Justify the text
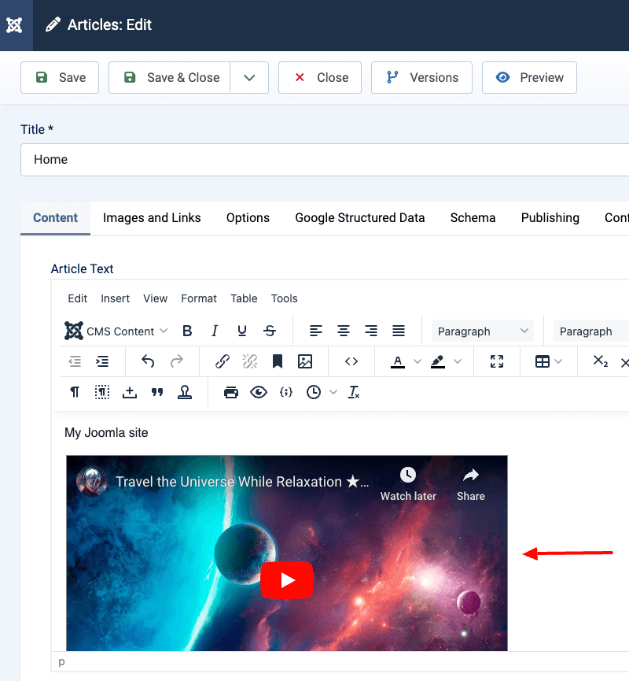Screen dimensions: 629x681 (x=399, y=331)
